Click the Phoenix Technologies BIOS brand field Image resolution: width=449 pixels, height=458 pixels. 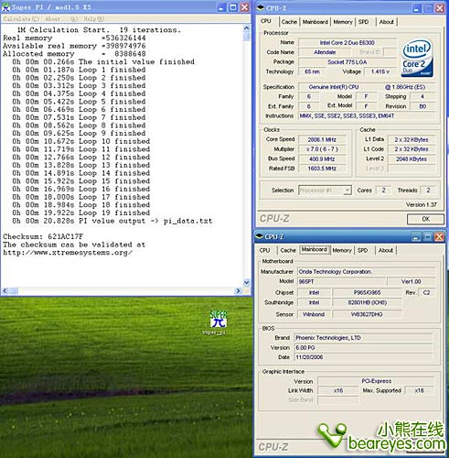[363, 338]
